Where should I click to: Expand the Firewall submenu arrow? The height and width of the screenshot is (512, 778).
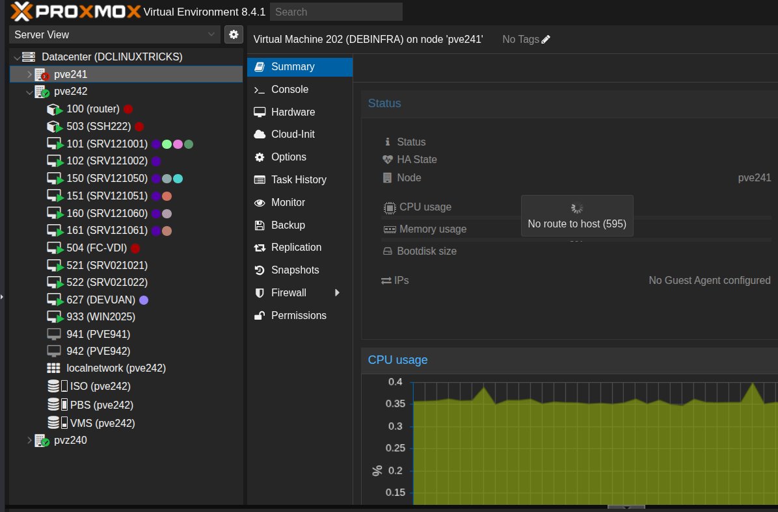pyautogui.click(x=338, y=293)
